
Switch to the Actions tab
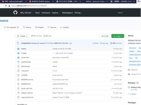(x=27, y=28)
